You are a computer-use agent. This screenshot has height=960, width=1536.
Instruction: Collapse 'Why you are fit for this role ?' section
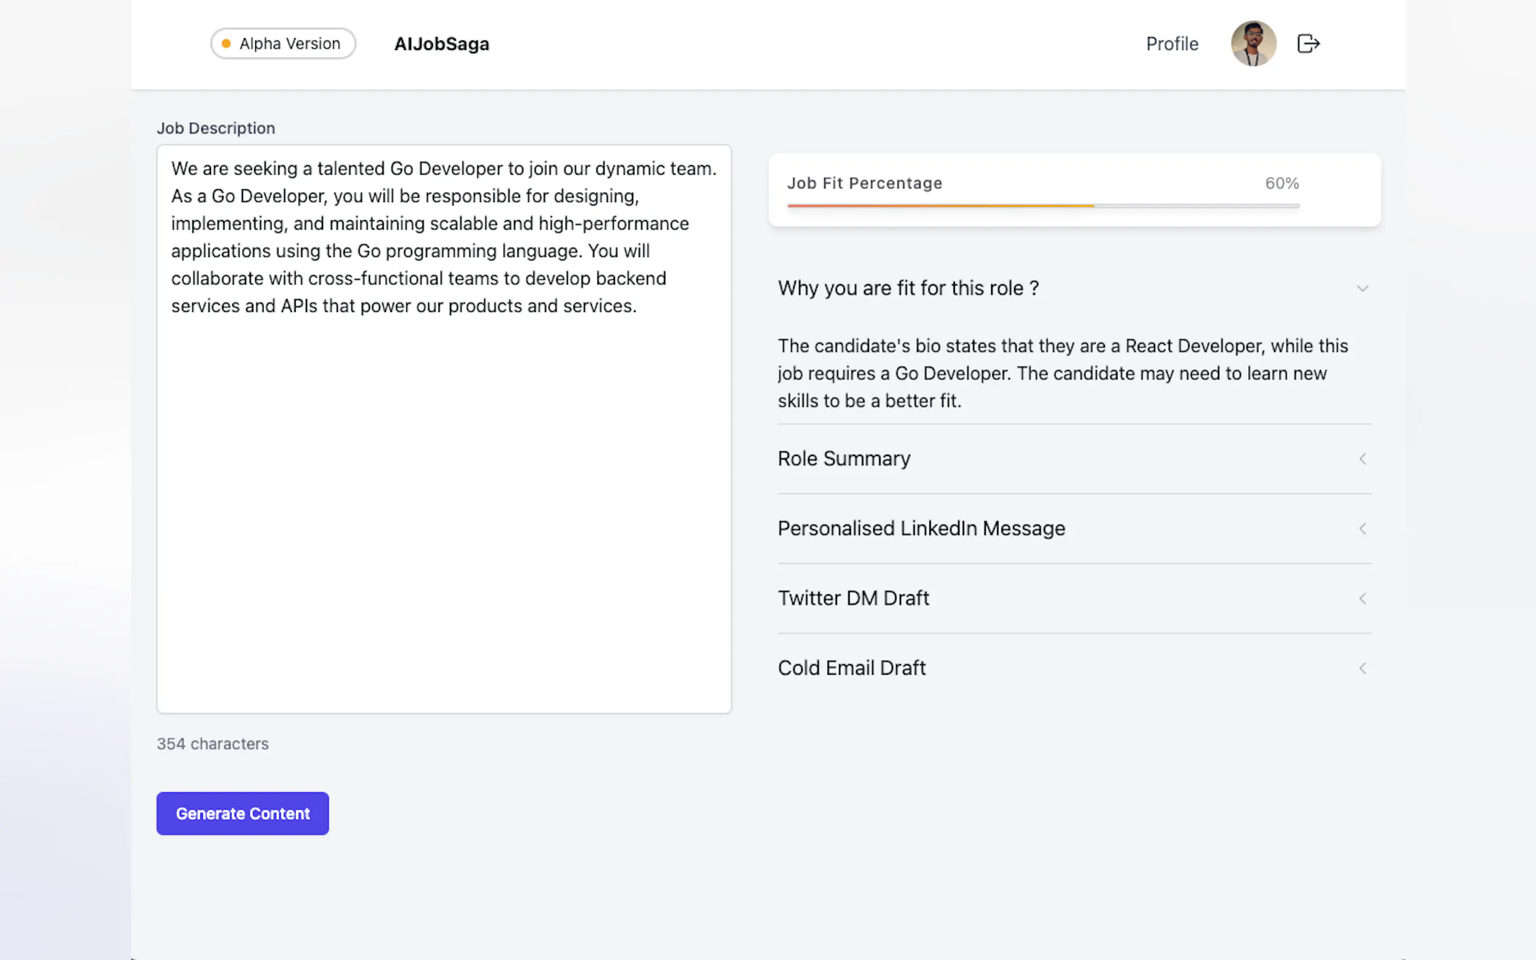coord(908,288)
